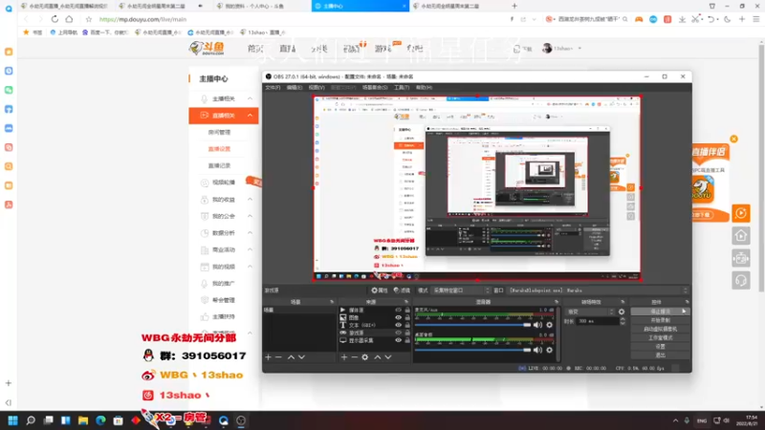Screen dimensions: 765x430
Task: Open window selection dropdown in OBS toolbar
Action: pyautogui.click(x=598, y=290)
